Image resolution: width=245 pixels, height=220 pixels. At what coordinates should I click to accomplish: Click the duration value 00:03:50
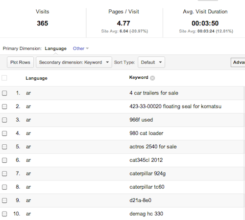tap(205, 23)
